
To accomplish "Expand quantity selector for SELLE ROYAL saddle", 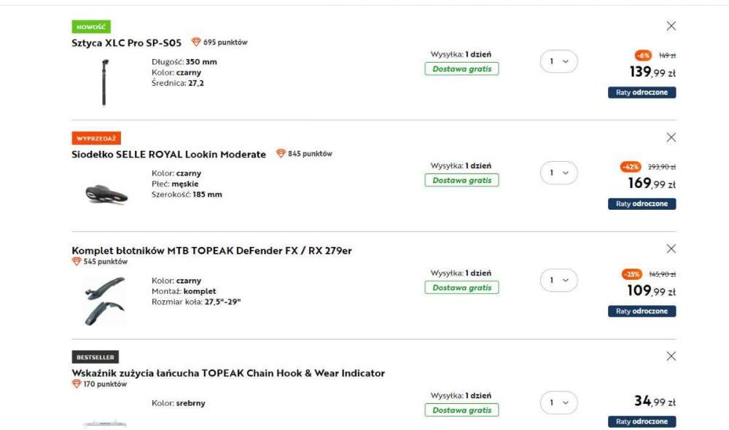I will pyautogui.click(x=559, y=173).
